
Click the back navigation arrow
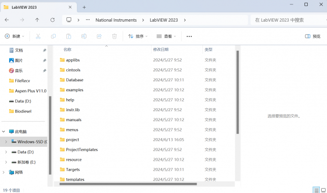click(x=7, y=20)
